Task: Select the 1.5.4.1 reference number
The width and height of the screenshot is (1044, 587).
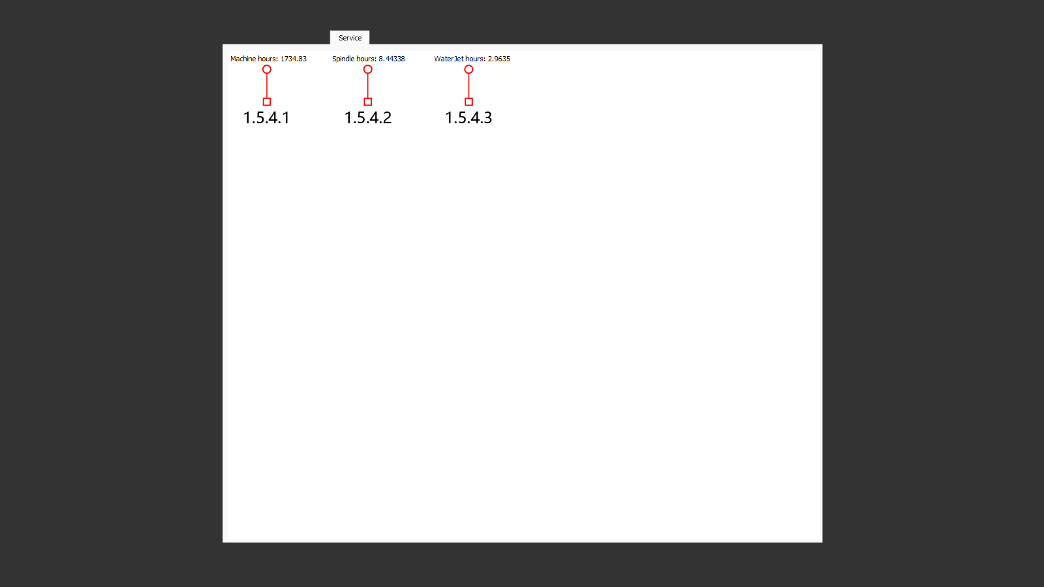Action: [x=266, y=118]
